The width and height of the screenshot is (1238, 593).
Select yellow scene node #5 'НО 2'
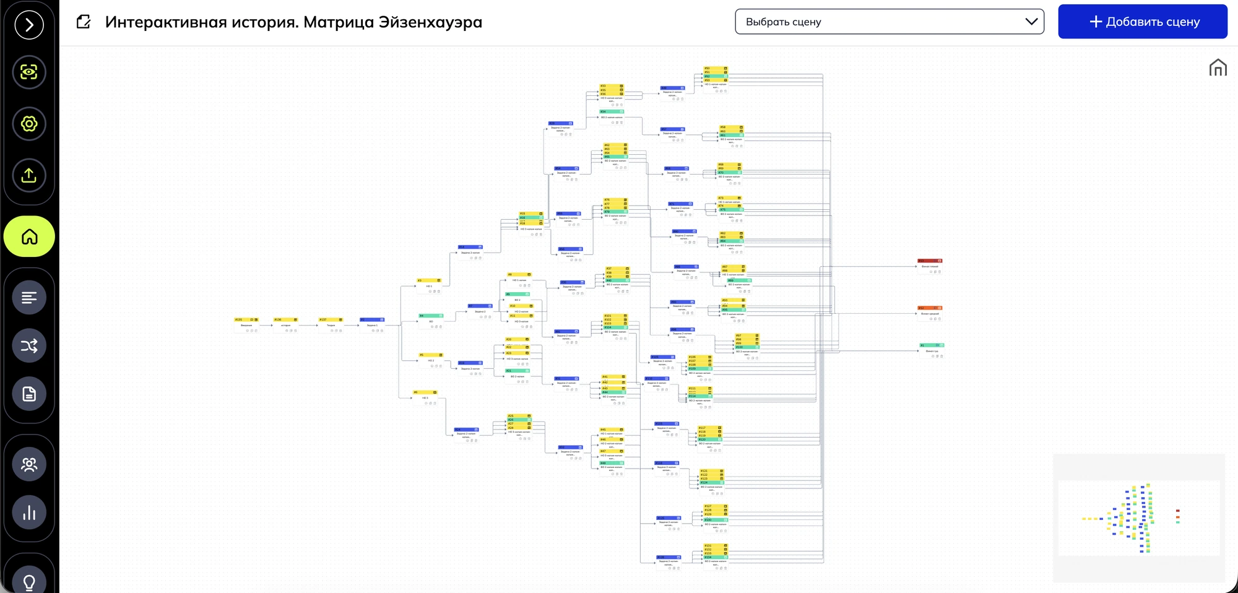[431, 360]
